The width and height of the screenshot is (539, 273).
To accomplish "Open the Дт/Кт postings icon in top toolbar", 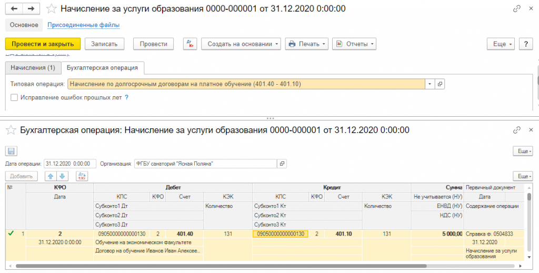I will (x=190, y=44).
